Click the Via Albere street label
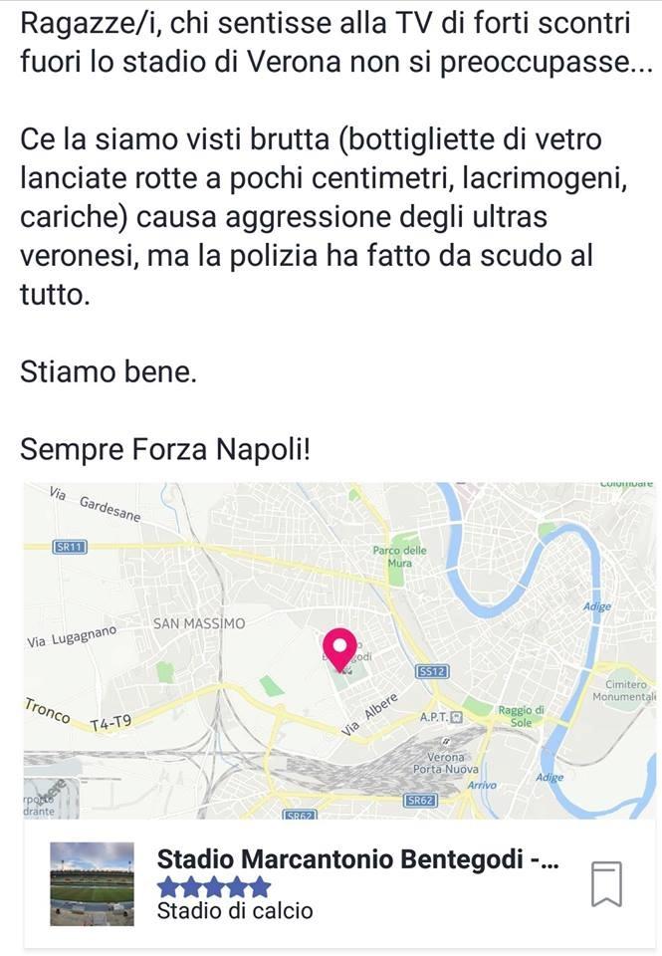Image resolution: width=662 pixels, height=956 pixels. 369,715
